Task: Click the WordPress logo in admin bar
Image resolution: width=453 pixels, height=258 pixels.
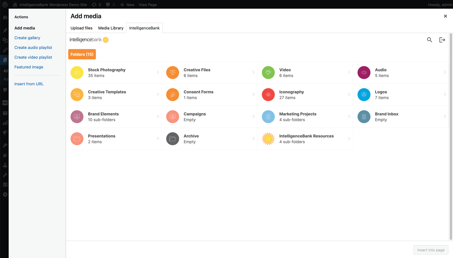Action: point(5,5)
